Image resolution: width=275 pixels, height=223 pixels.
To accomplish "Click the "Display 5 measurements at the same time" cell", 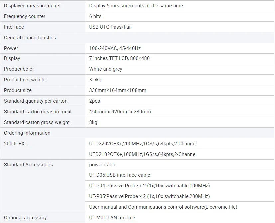I will [136, 6].
